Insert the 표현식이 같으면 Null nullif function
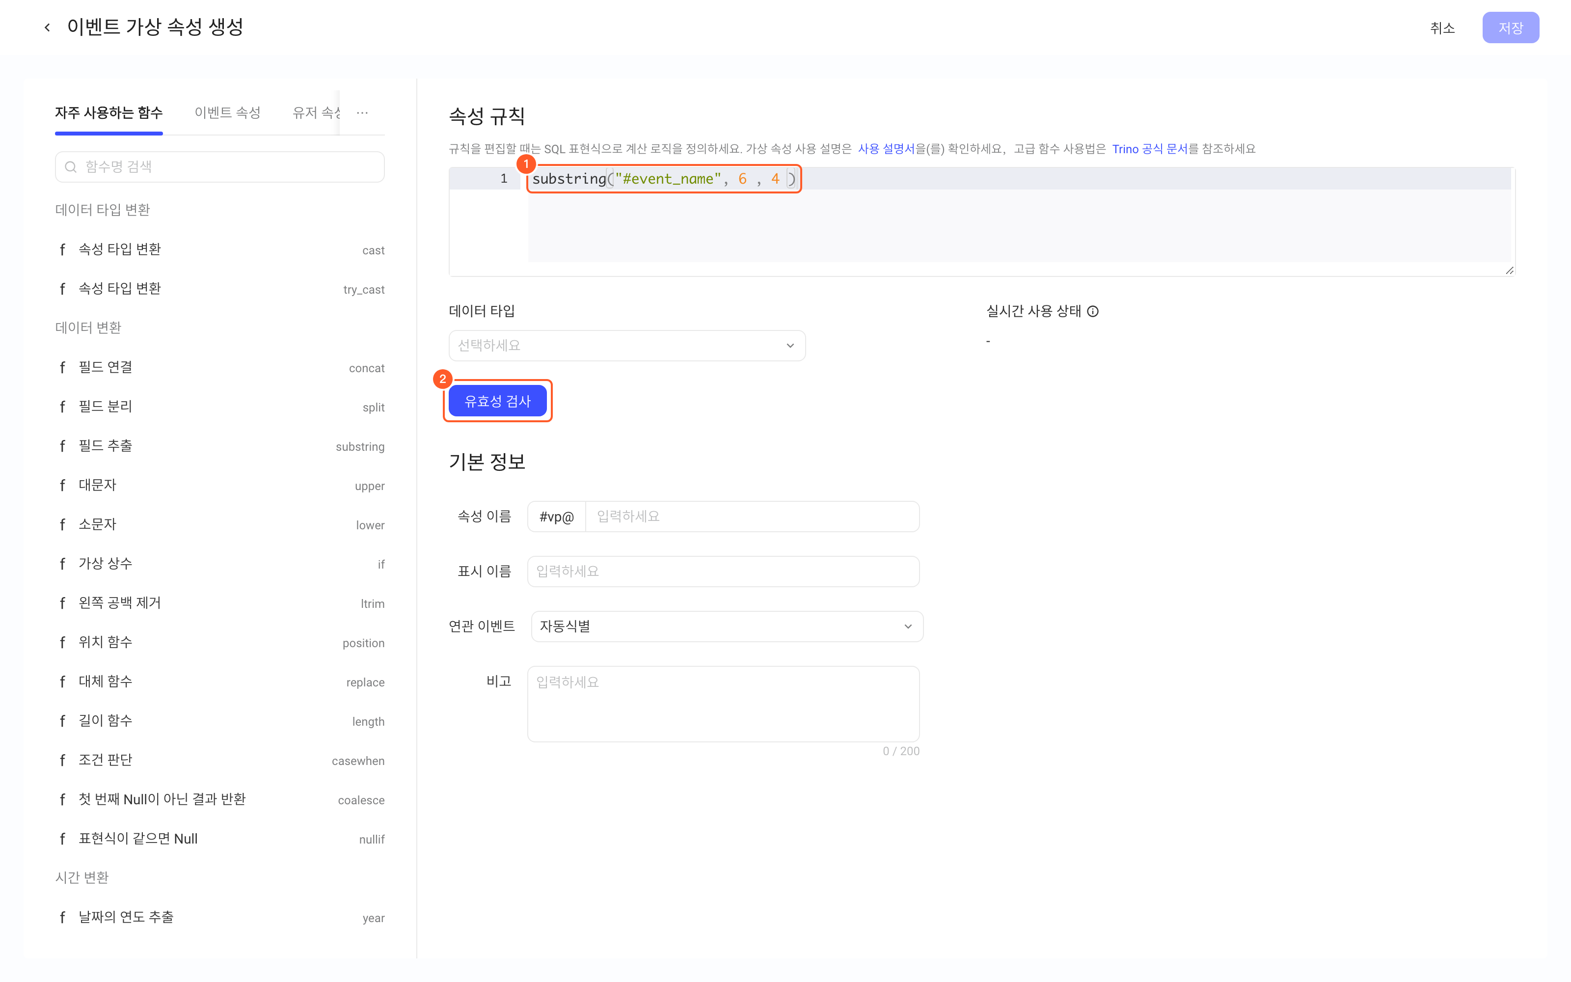This screenshot has height=982, width=1571. (220, 839)
